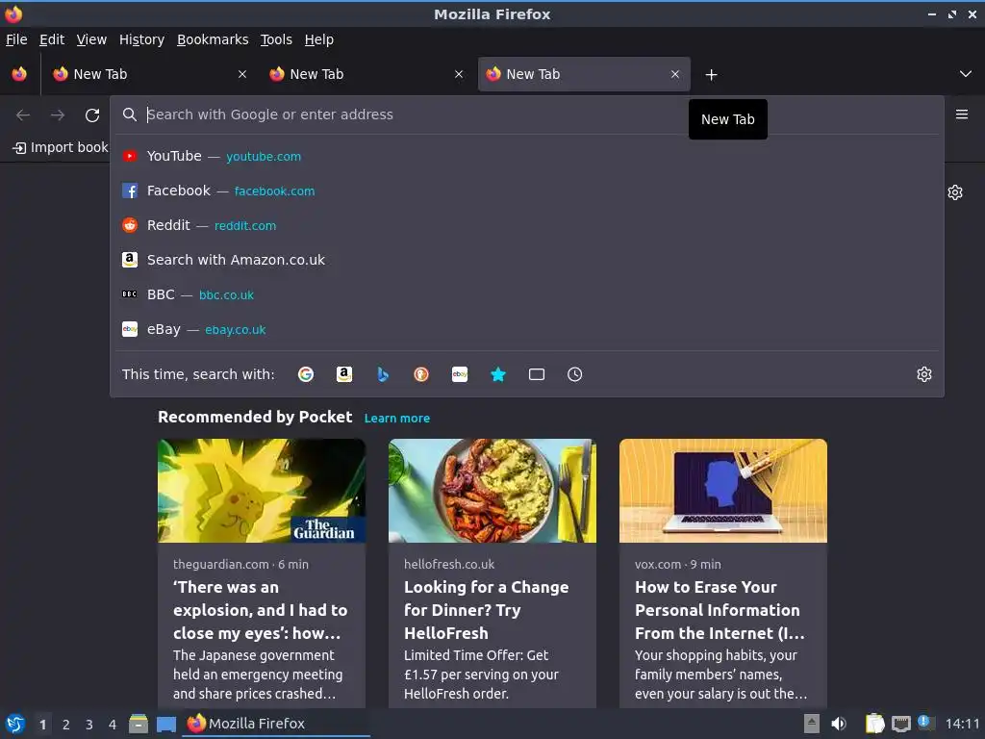Select the Reddit suggestion row

pyautogui.click(x=527, y=225)
